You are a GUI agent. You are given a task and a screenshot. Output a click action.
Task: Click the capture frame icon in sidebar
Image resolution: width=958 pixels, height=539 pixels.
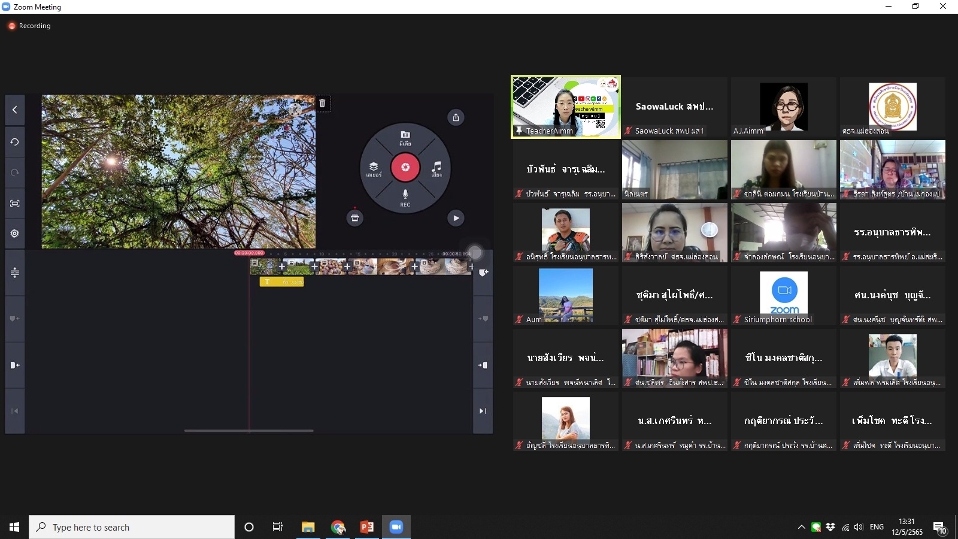[15, 204]
